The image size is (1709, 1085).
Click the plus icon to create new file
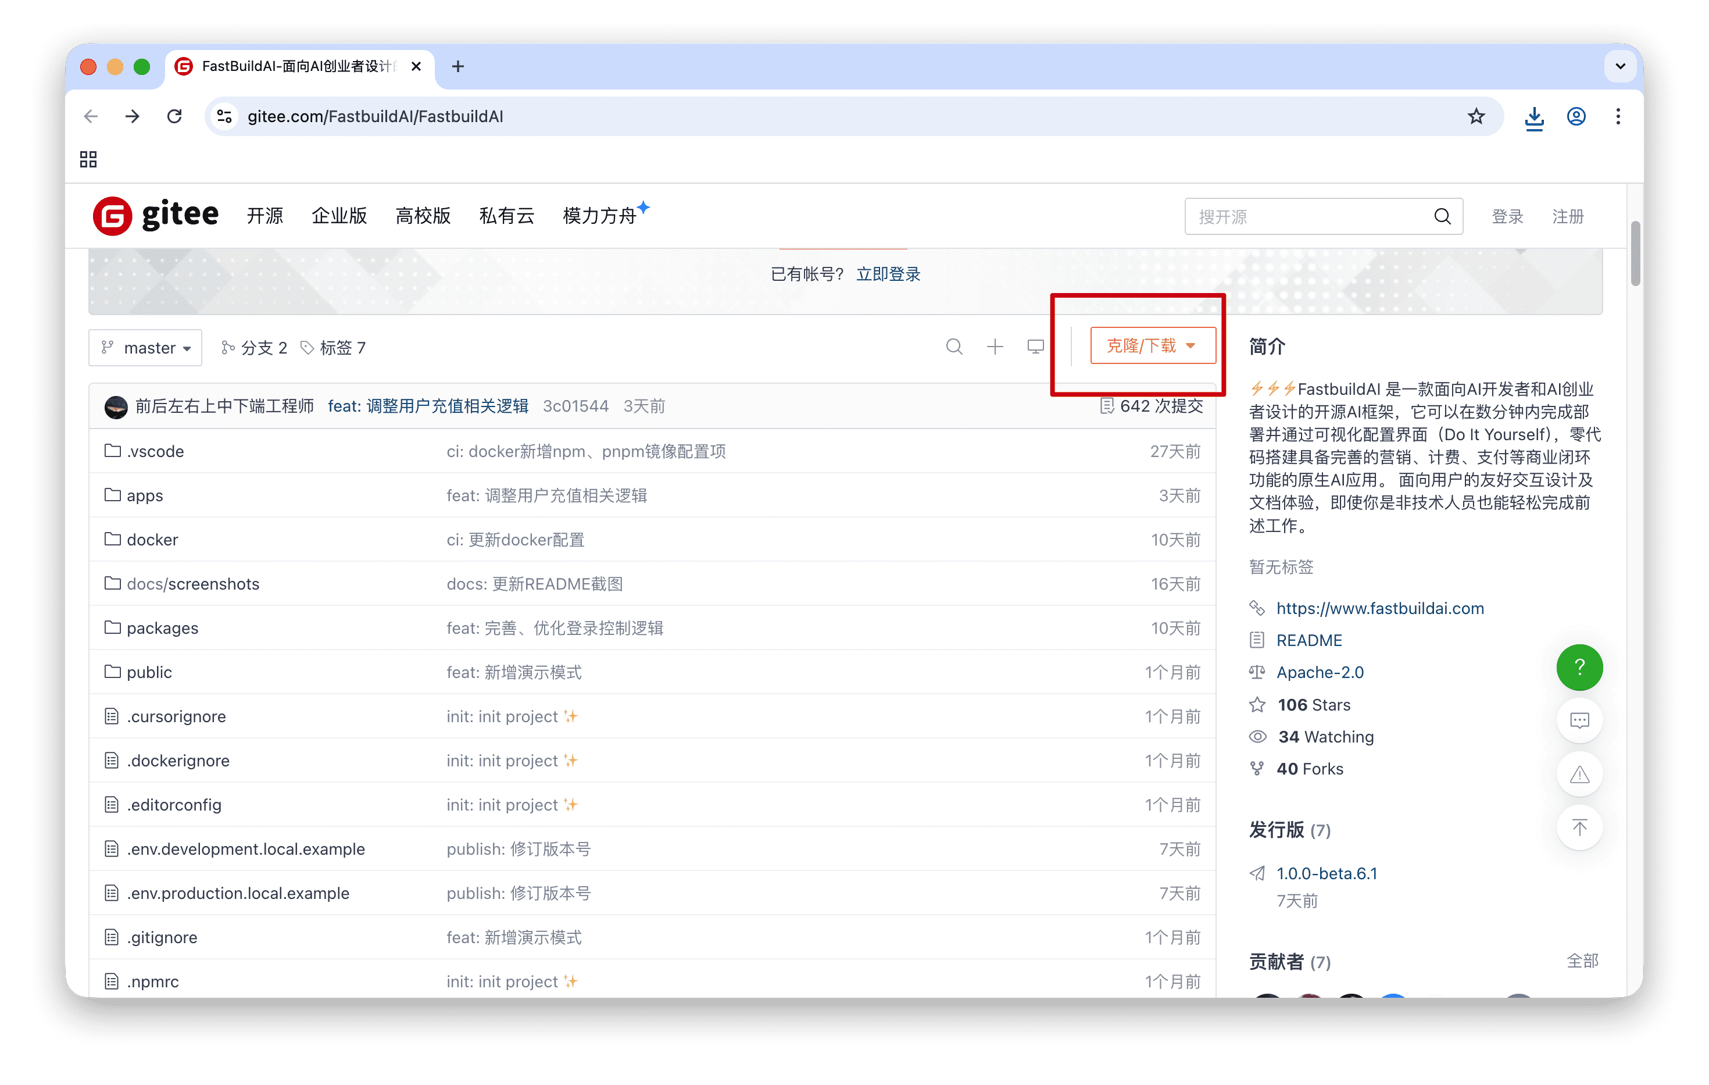tap(995, 347)
